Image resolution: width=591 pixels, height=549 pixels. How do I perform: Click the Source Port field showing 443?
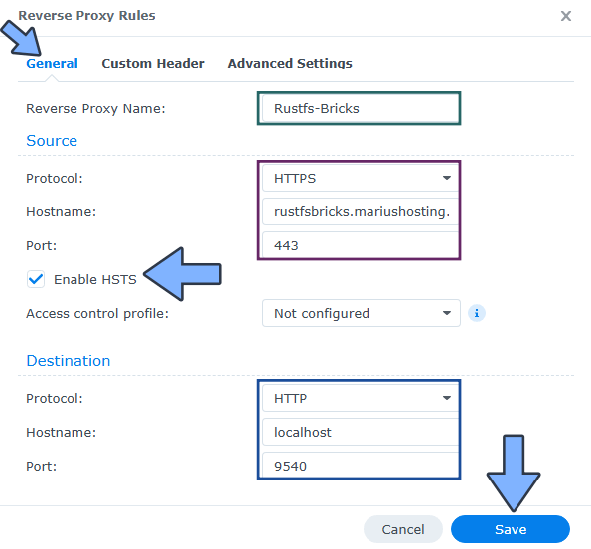point(361,245)
